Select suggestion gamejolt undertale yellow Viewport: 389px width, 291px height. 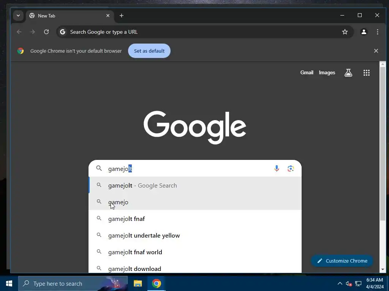pyautogui.click(x=195, y=235)
